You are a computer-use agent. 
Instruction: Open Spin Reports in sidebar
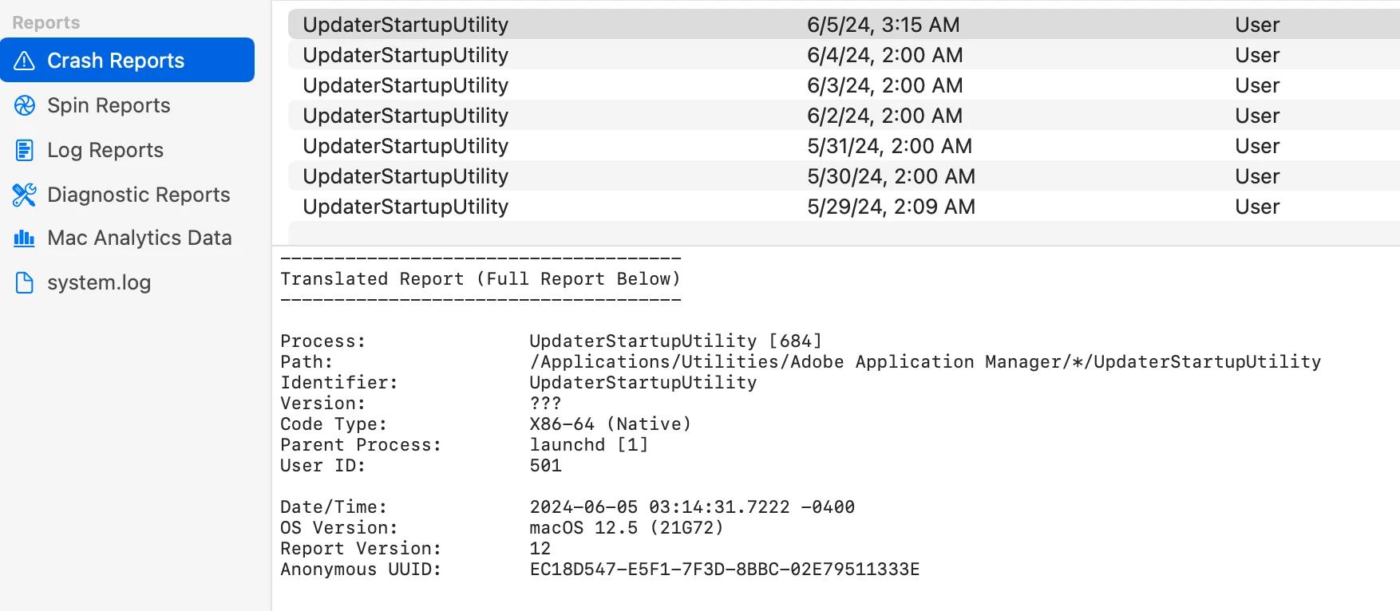pyautogui.click(x=109, y=105)
